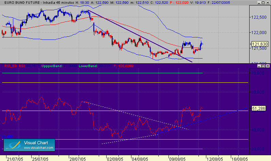271x161 pixels.
Task: Click the RSI_ED indicator name label
Action: (x=11, y=66)
